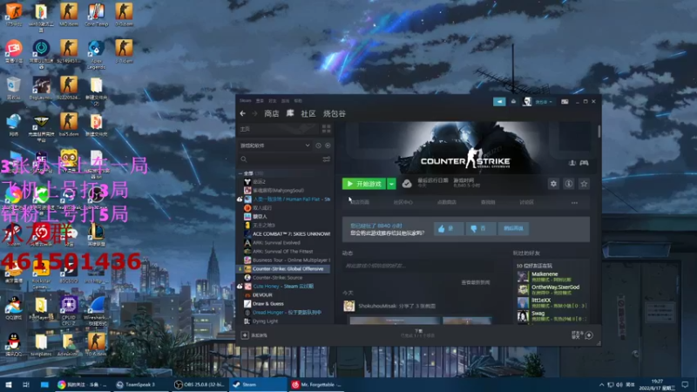The height and width of the screenshot is (392, 697).
Task: Open Steam announcements megaphone icon
Action: 499,102
